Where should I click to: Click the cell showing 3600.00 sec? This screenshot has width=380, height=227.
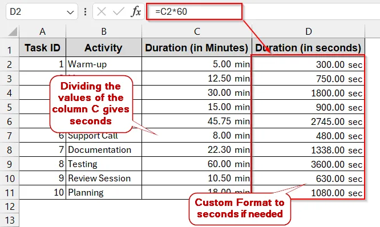(x=308, y=164)
